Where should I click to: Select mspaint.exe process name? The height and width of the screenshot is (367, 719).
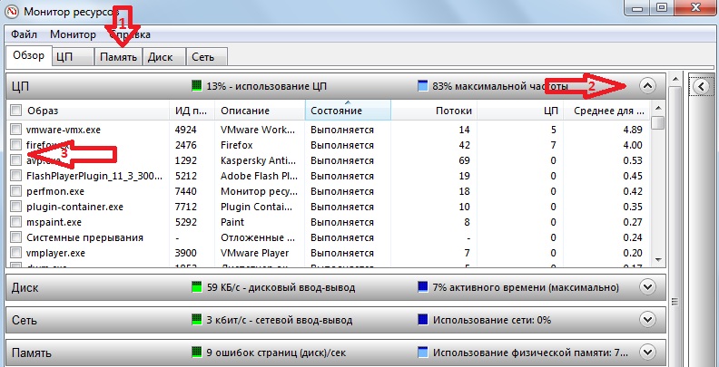pyautogui.click(x=54, y=222)
